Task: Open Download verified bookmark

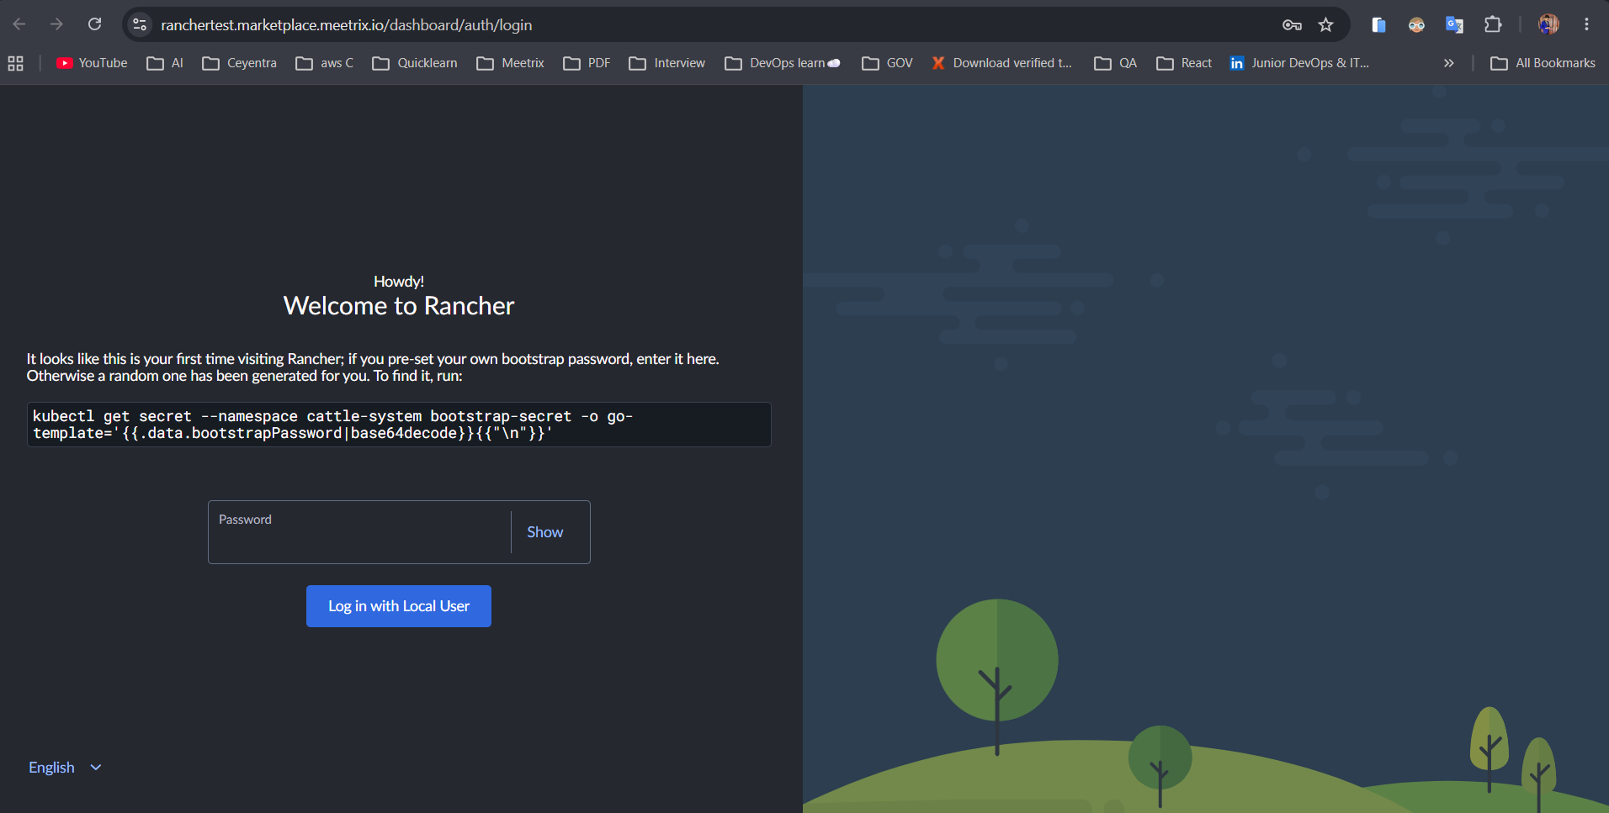Action: click(1001, 63)
